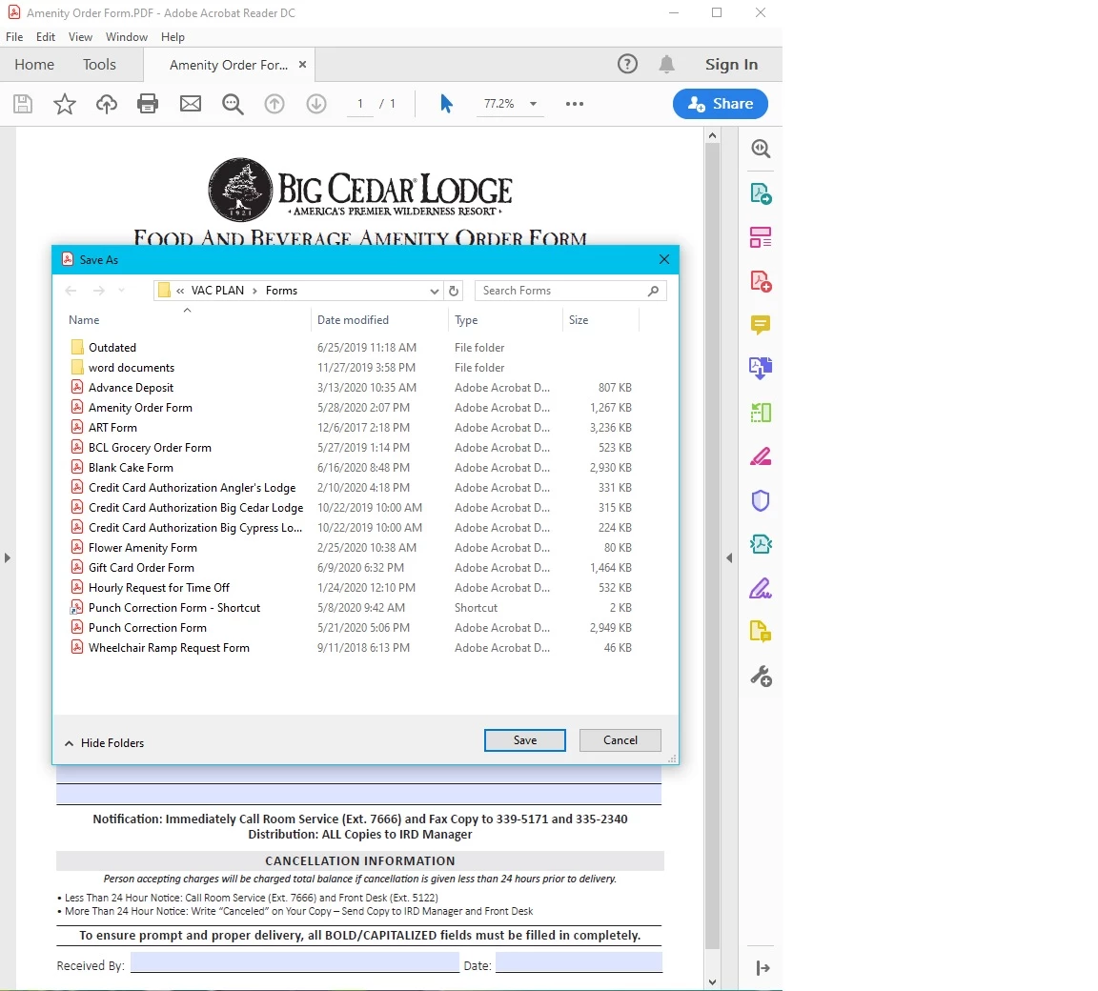Click the Save file toolbar icon
Screen dimensions: 1098x991
[x=23, y=104]
